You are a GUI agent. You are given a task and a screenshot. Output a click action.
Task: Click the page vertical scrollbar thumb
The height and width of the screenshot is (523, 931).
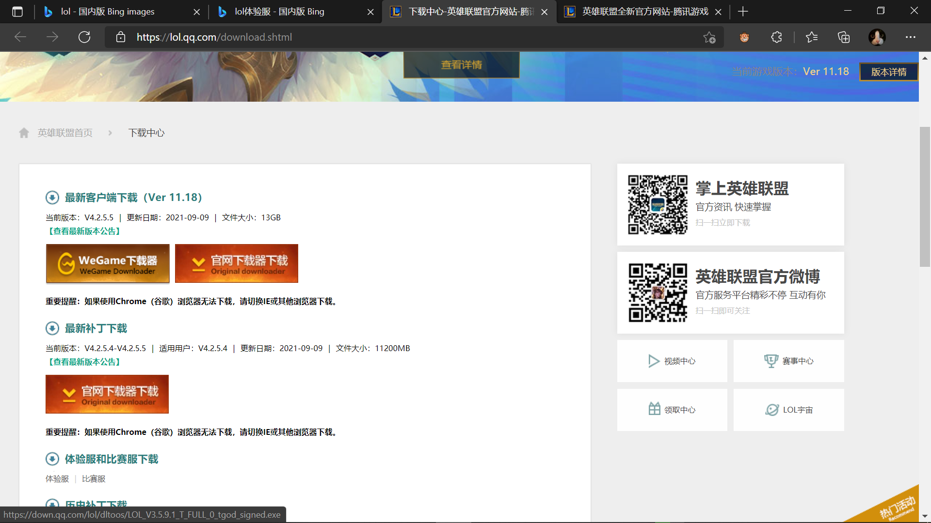pos(925,197)
